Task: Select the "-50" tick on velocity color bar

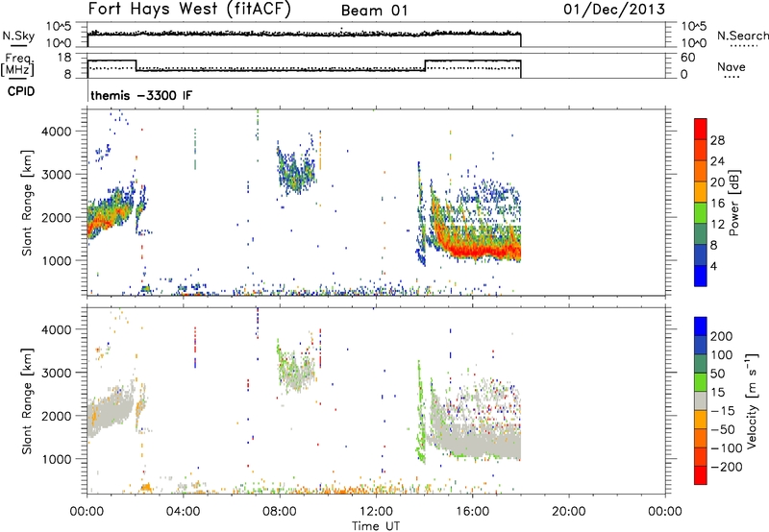Action: (723, 429)
